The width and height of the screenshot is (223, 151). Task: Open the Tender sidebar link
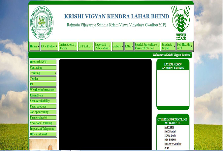point(43,79)
